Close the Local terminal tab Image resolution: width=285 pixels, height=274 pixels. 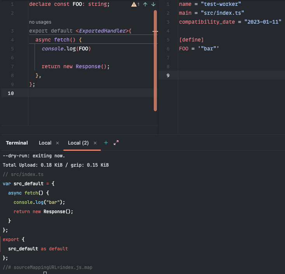click(57, 143)
